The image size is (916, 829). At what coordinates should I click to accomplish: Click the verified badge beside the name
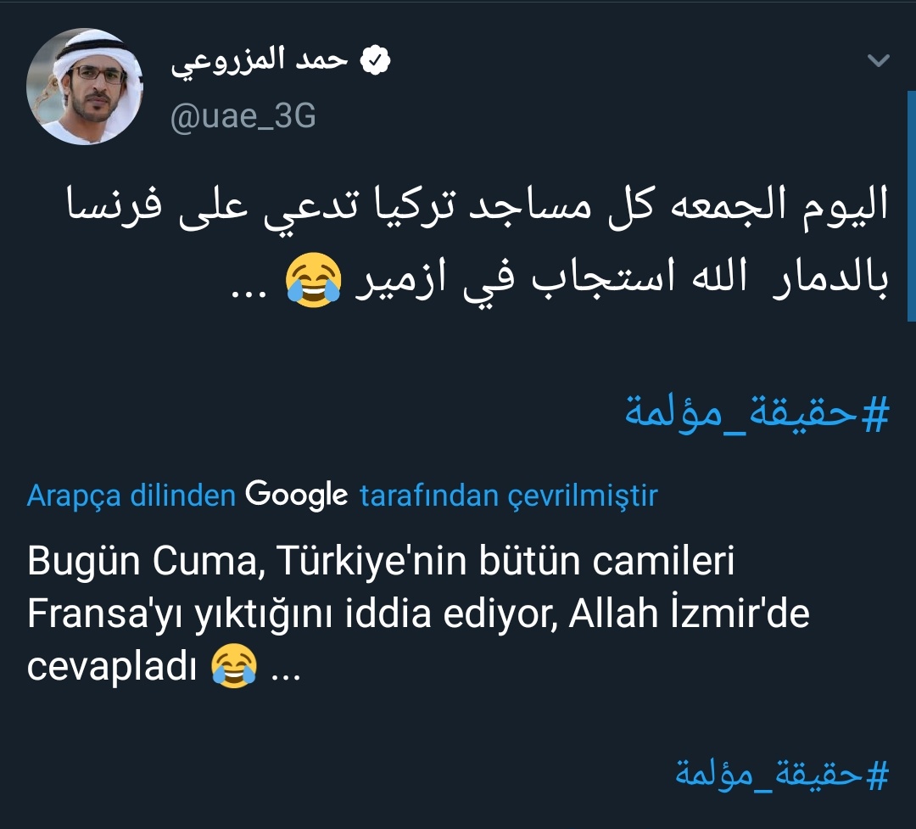tap(376, 62)
